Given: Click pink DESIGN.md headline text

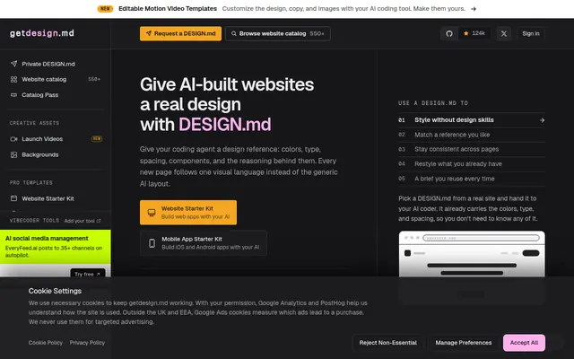Looking at the screenshot, I should 225,125.
